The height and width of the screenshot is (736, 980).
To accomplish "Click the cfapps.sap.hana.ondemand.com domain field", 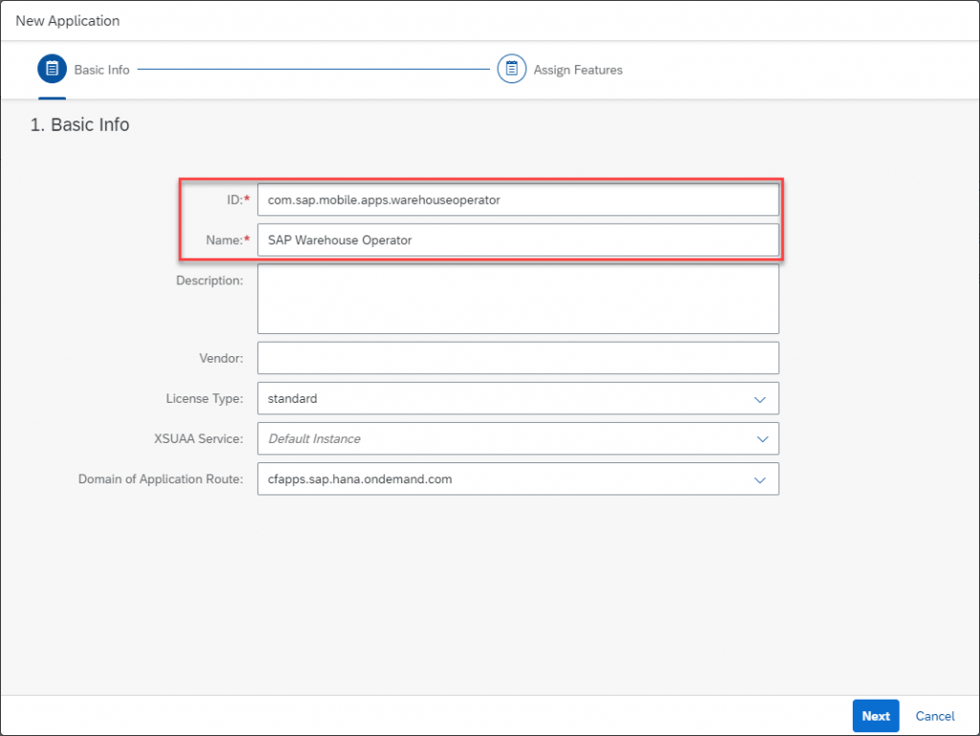I will point(518,480).
